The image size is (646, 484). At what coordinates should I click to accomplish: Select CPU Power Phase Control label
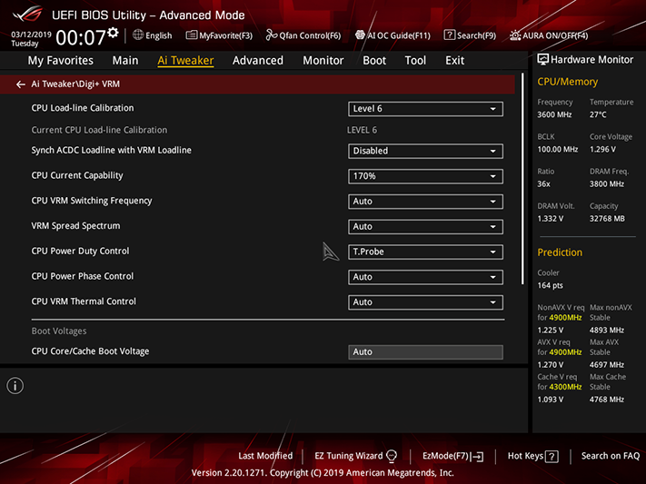coord(83,276)
